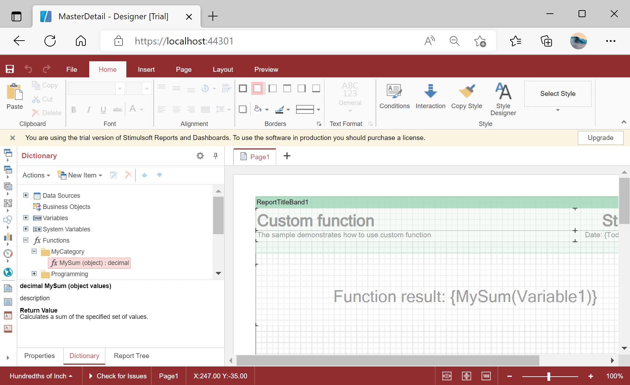
Task: Collapse the Functions tree node
Action: 26,240
